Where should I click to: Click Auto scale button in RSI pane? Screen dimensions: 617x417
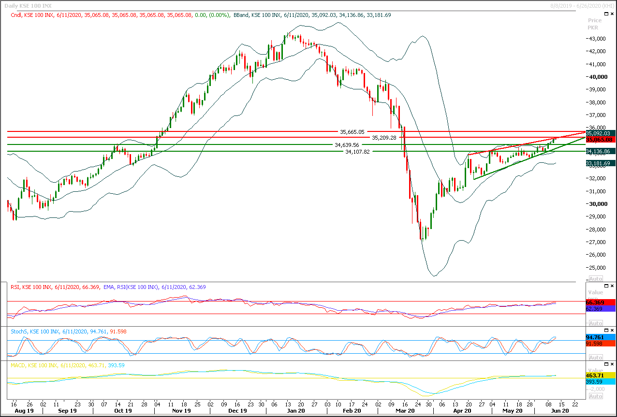pyautogui.click(x=596, y=322)
